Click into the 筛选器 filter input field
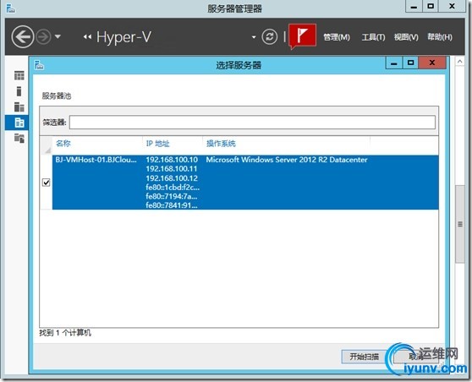The height and width of the screenshot is (382, 472). coord(252,123)
